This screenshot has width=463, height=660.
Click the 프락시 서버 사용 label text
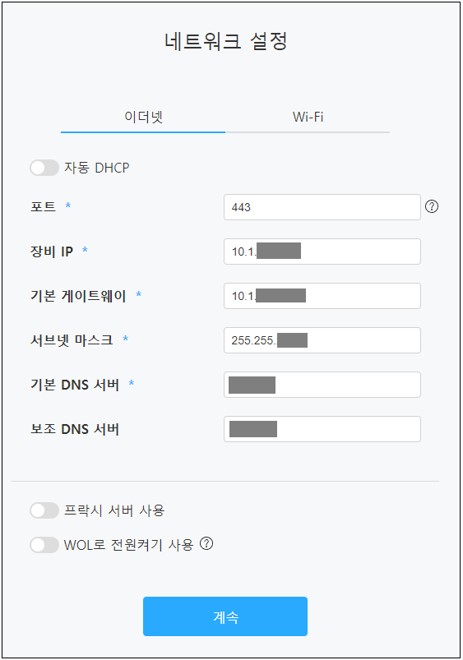(114, 510)
